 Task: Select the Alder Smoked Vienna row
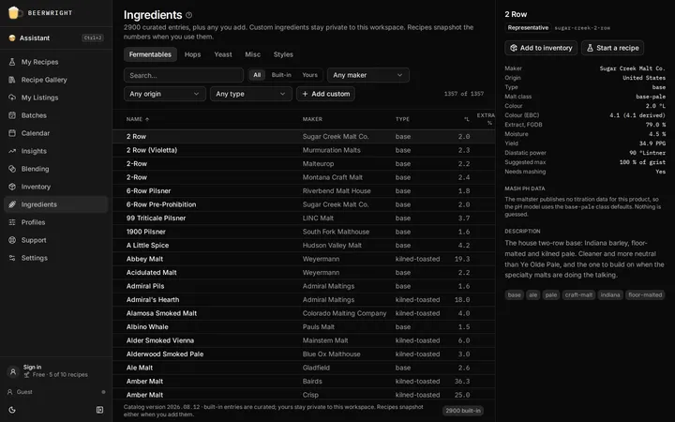[x=304, y=340]
